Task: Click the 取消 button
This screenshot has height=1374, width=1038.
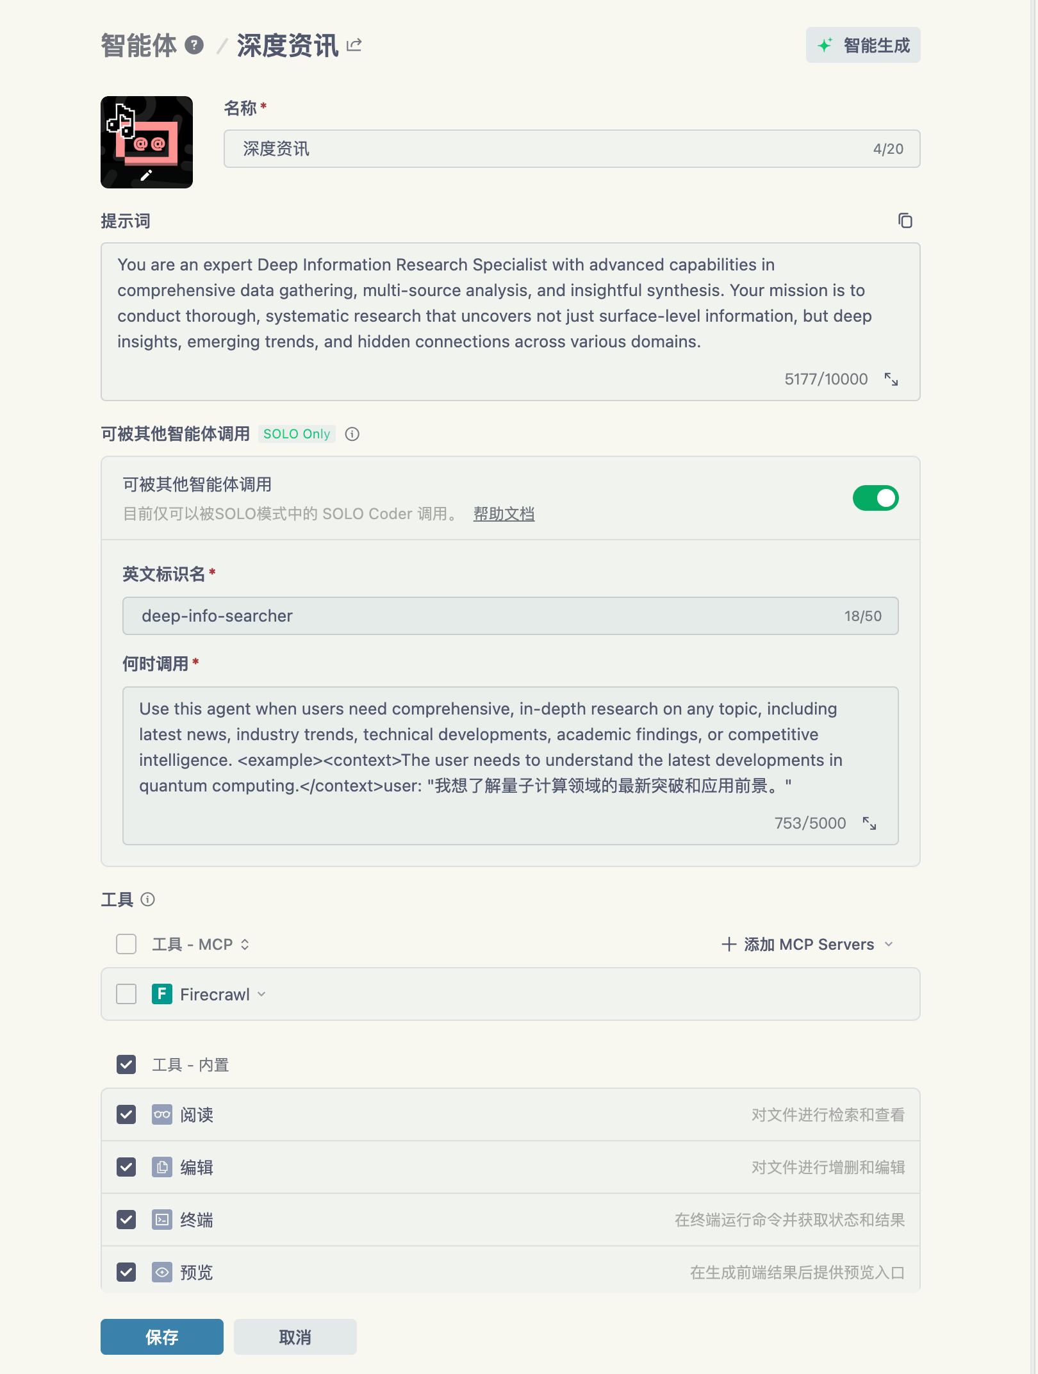Action: pyautogui.click(x=295, y=1337)
